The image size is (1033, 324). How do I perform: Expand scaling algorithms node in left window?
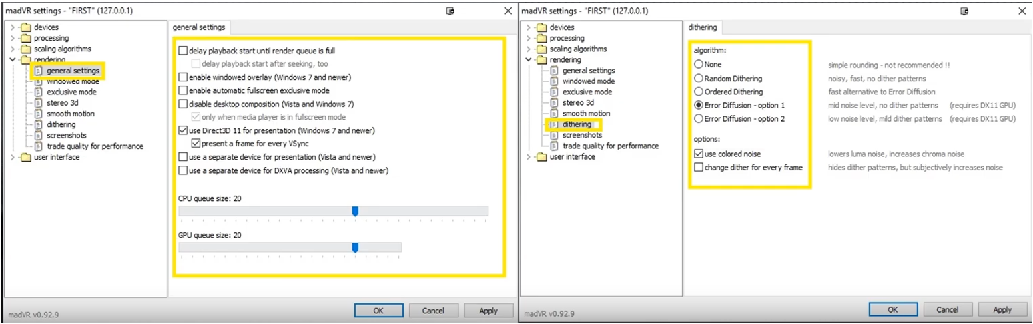point(13,49)
